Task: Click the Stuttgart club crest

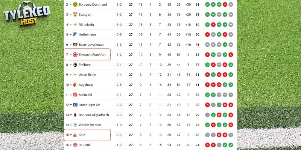Action: coord(75,15)
